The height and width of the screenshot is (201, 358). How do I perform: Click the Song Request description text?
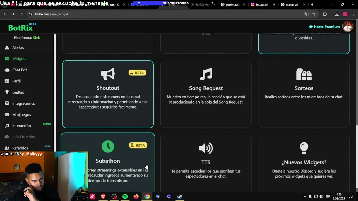point(206,99)
